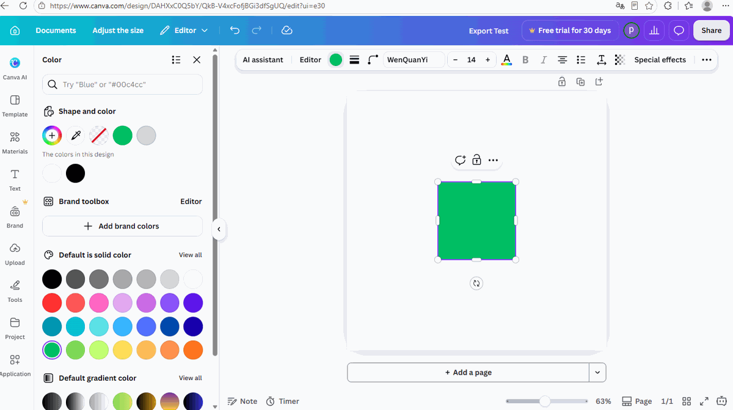Viewport: 733px width, 410px height.
Task: Open the Canva AI sidebar item
Action: (x=15, y=68)
